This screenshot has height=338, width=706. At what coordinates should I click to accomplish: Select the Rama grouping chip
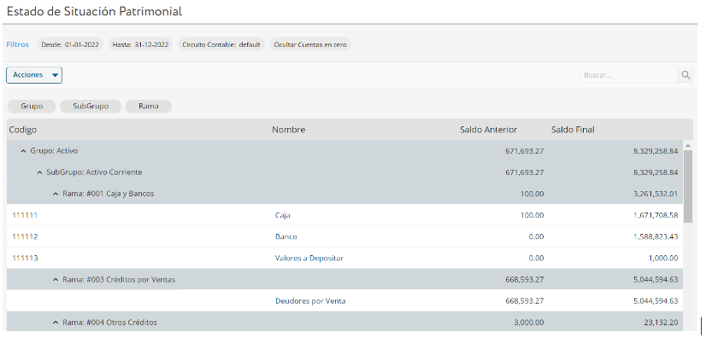point(149,107)
